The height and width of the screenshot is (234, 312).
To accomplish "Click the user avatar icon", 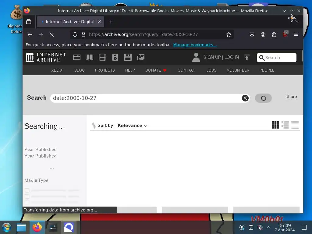I will (x=196, y=57).
